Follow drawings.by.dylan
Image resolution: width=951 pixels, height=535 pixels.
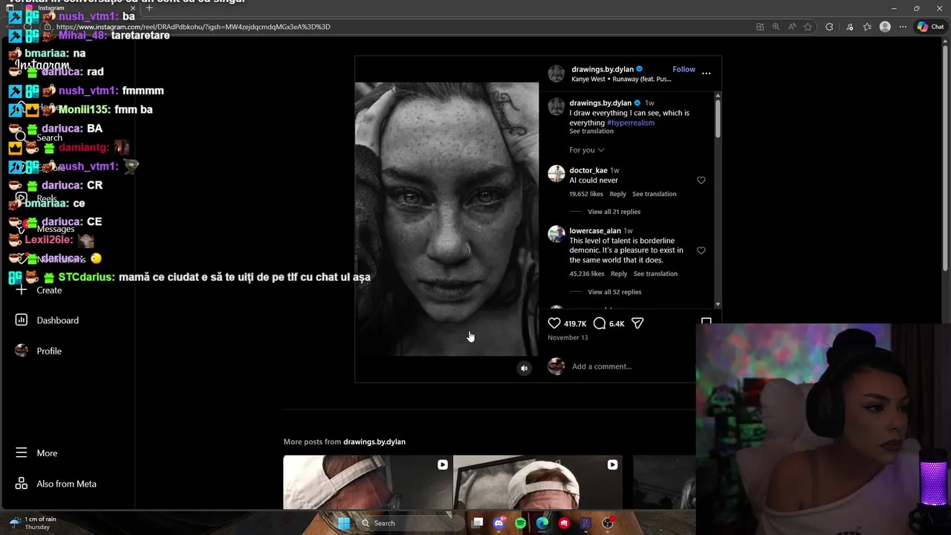(684, 69)
